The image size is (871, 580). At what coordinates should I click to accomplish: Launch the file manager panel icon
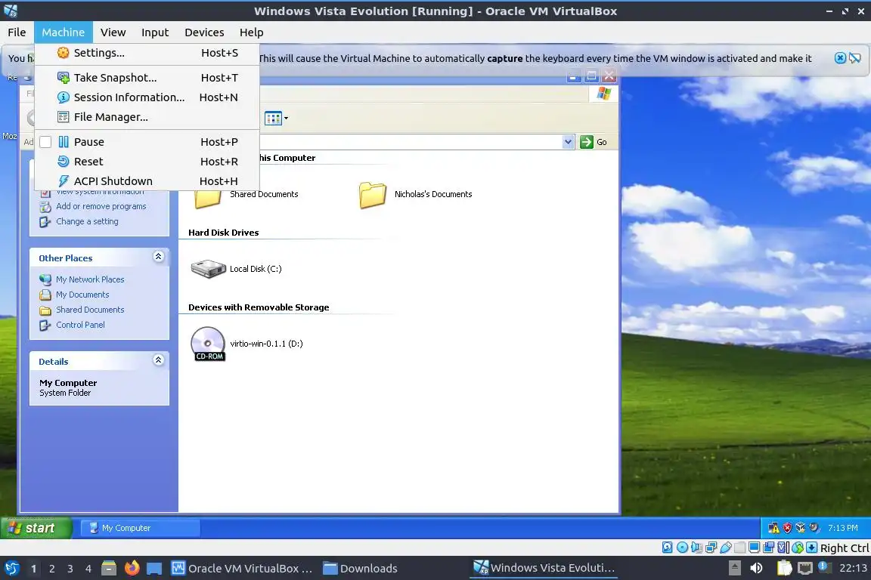[x=109, y=569]
